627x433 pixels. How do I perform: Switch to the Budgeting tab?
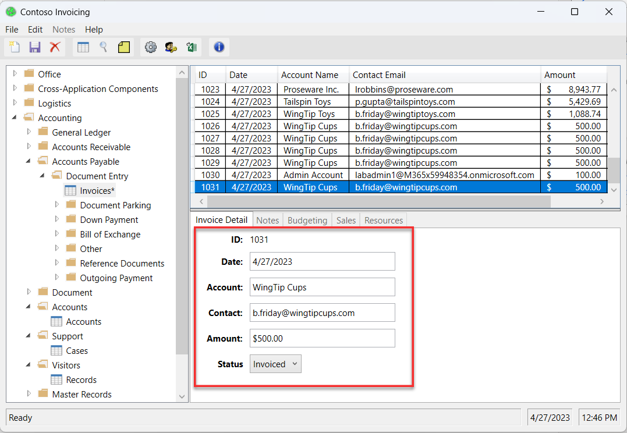pos(307,221)
